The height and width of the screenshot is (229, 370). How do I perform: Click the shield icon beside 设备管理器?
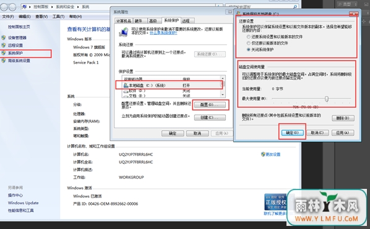pos(4,38)
